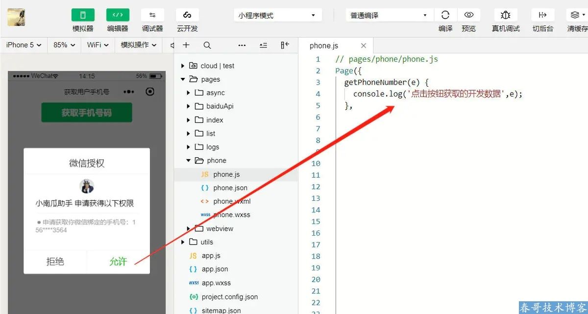Viewport: 588px width, 314px height.
Task: Open the 模拟操作 dropdown
Action: tap(139, 45)
